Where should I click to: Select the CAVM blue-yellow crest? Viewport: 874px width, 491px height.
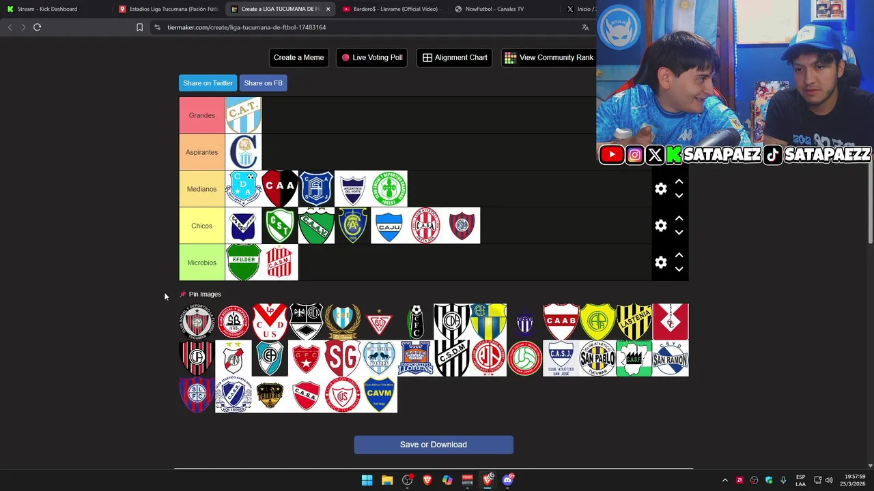[379, 395]
